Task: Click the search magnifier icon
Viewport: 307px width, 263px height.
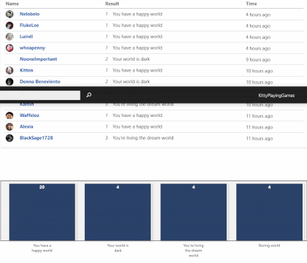Action: coord(89,95)
